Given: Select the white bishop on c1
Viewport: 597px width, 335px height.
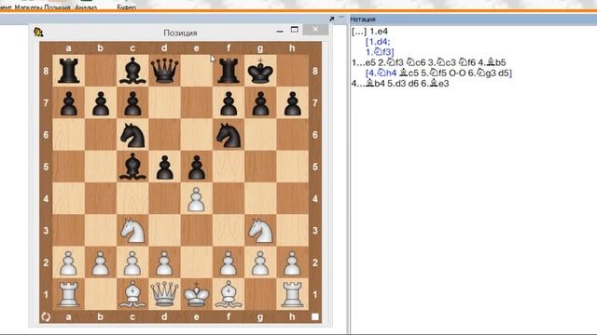Looking at the screenshot, I should pos(132,294).
